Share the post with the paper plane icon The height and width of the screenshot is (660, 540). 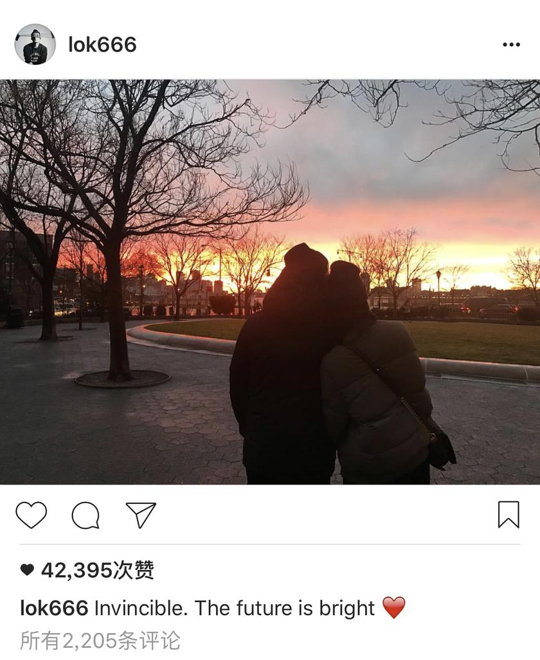(141, 514)
